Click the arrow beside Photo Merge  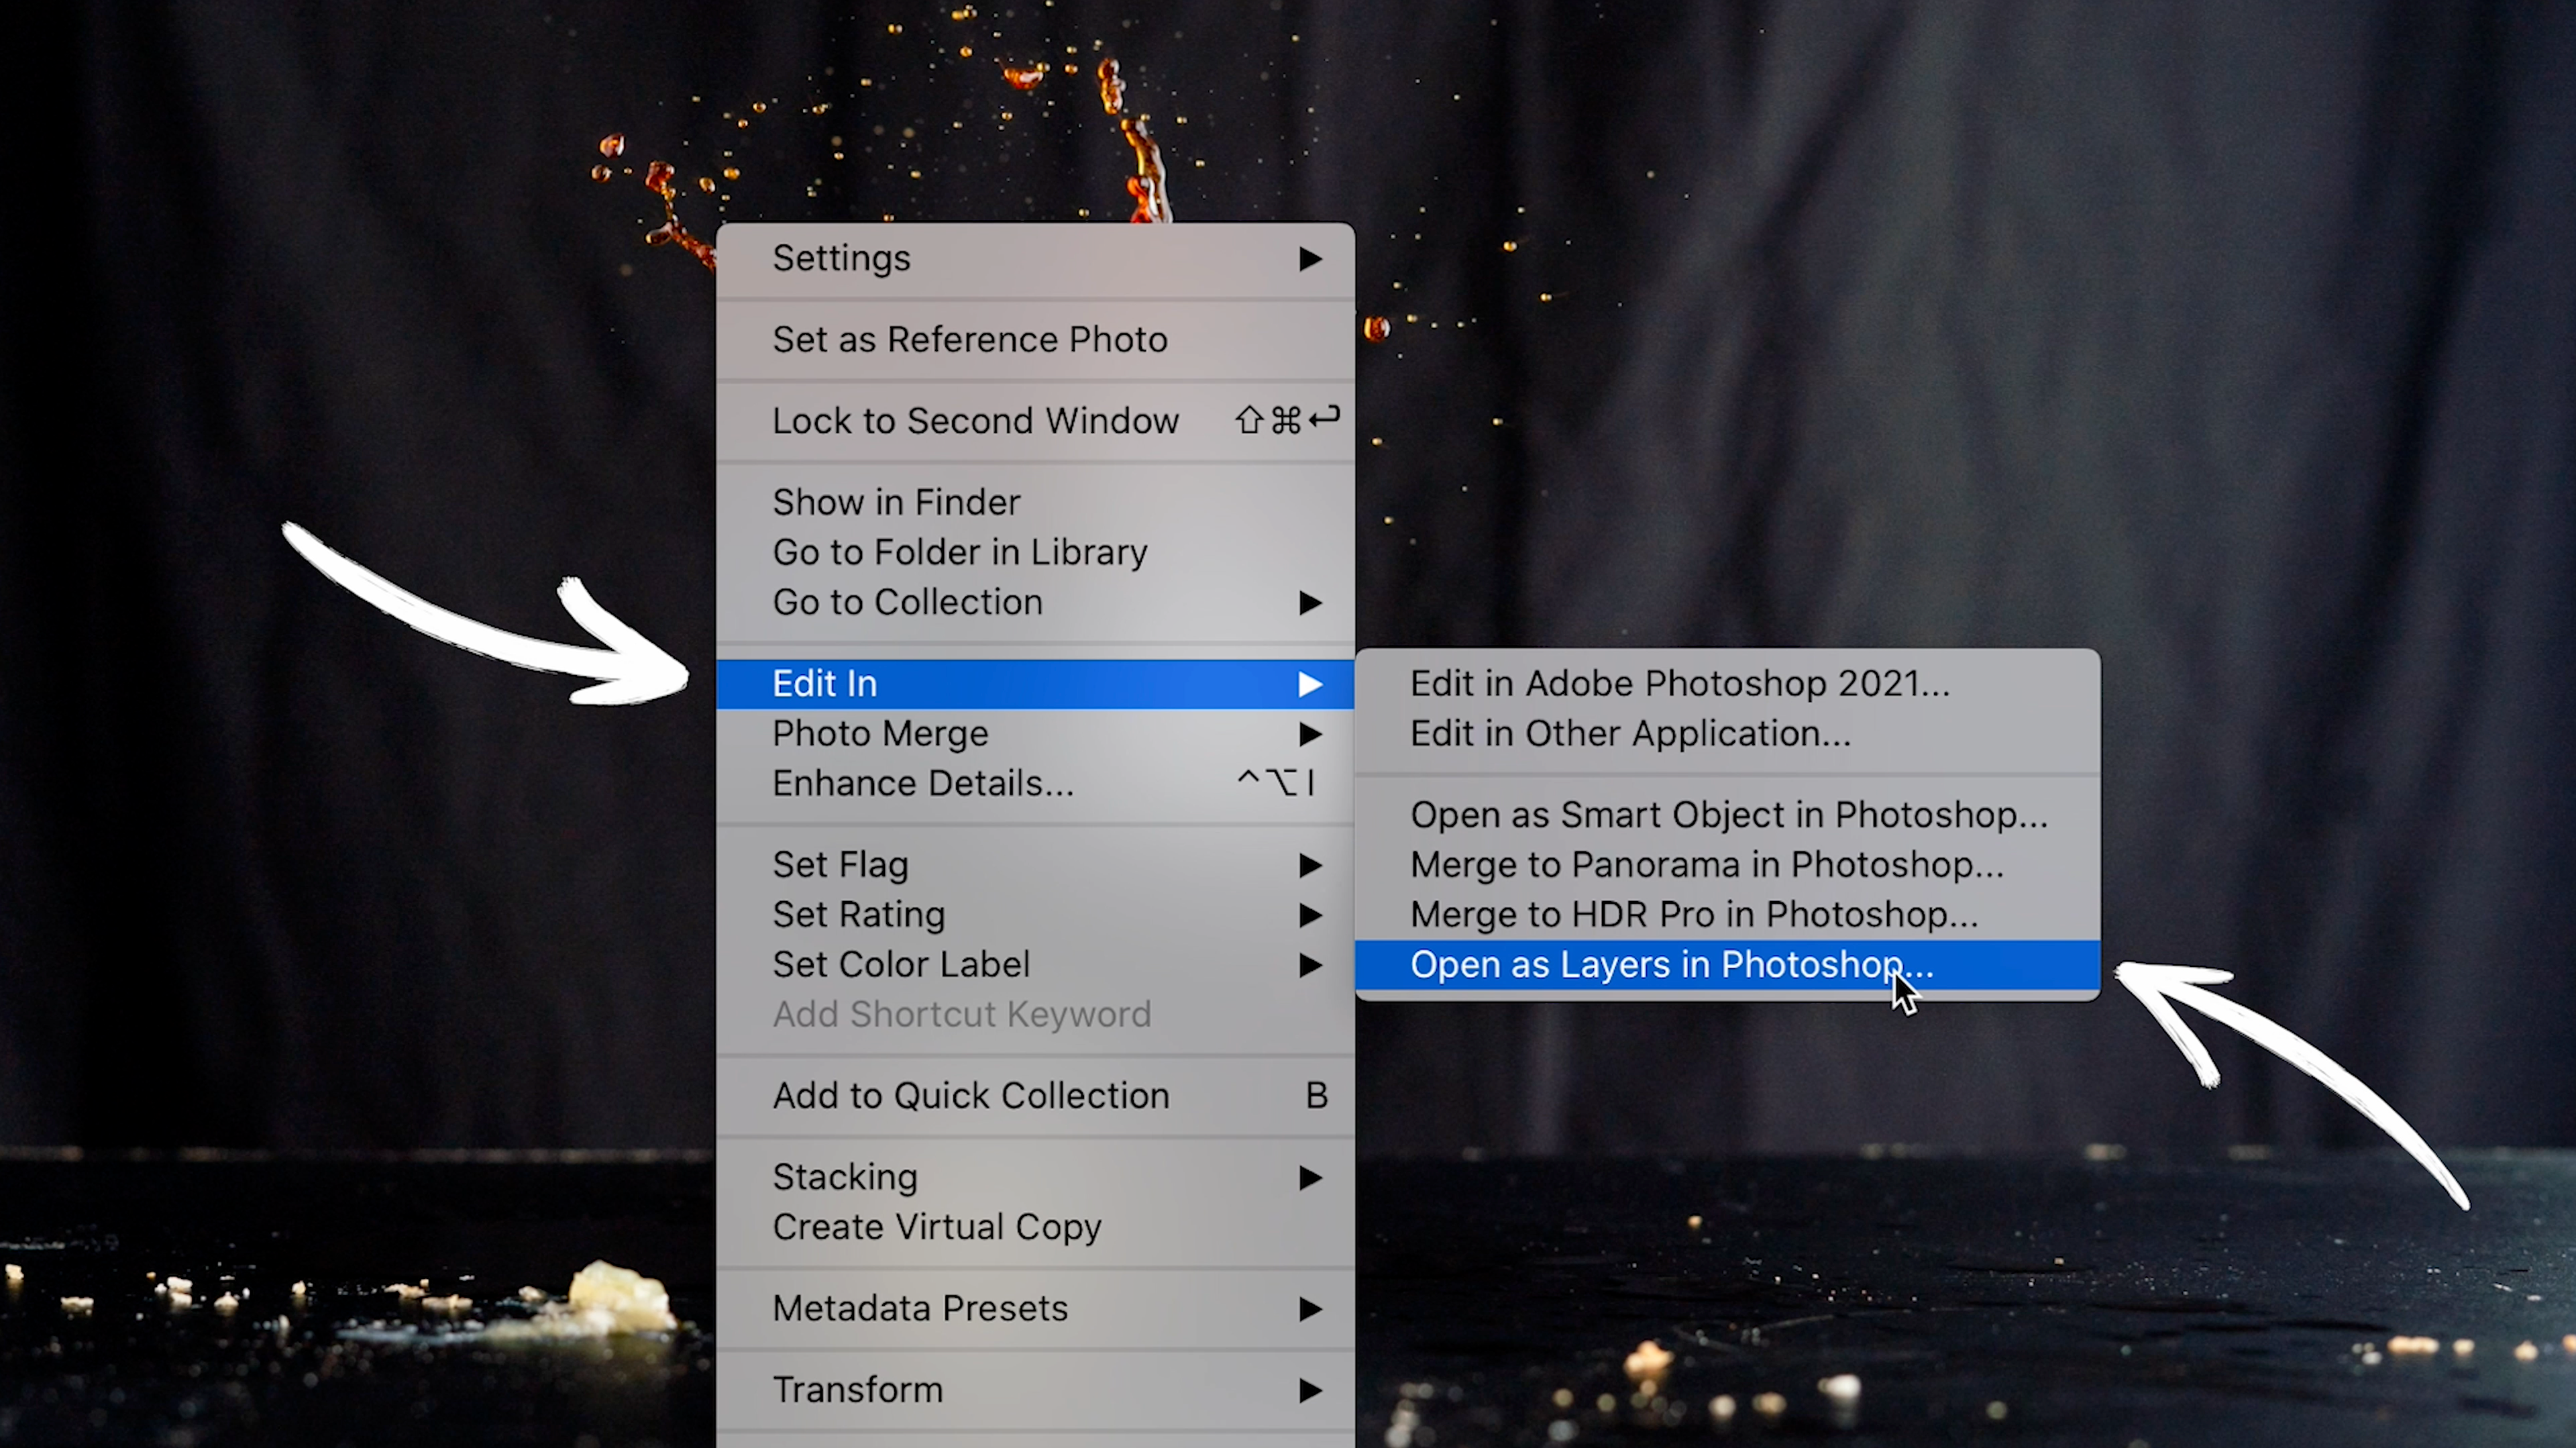click(x=1310, y=734)
